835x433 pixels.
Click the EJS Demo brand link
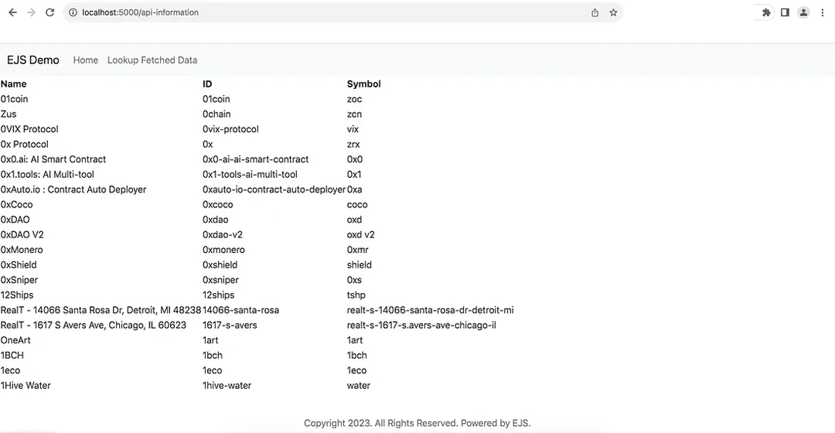pos(33,60)
